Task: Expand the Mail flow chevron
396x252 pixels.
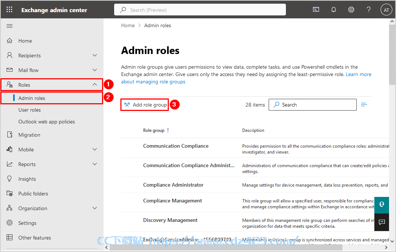Action: [x=95, y=70]
